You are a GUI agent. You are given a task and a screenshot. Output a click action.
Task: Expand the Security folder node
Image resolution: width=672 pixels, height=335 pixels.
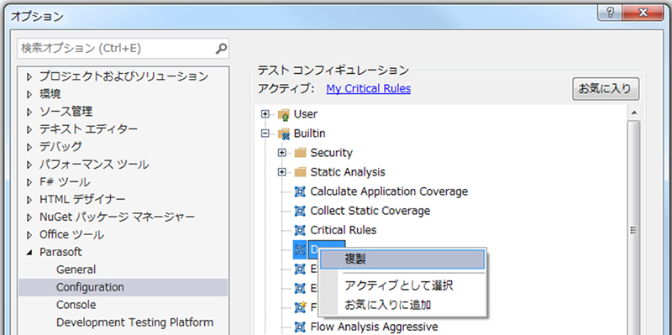(282, 153)
